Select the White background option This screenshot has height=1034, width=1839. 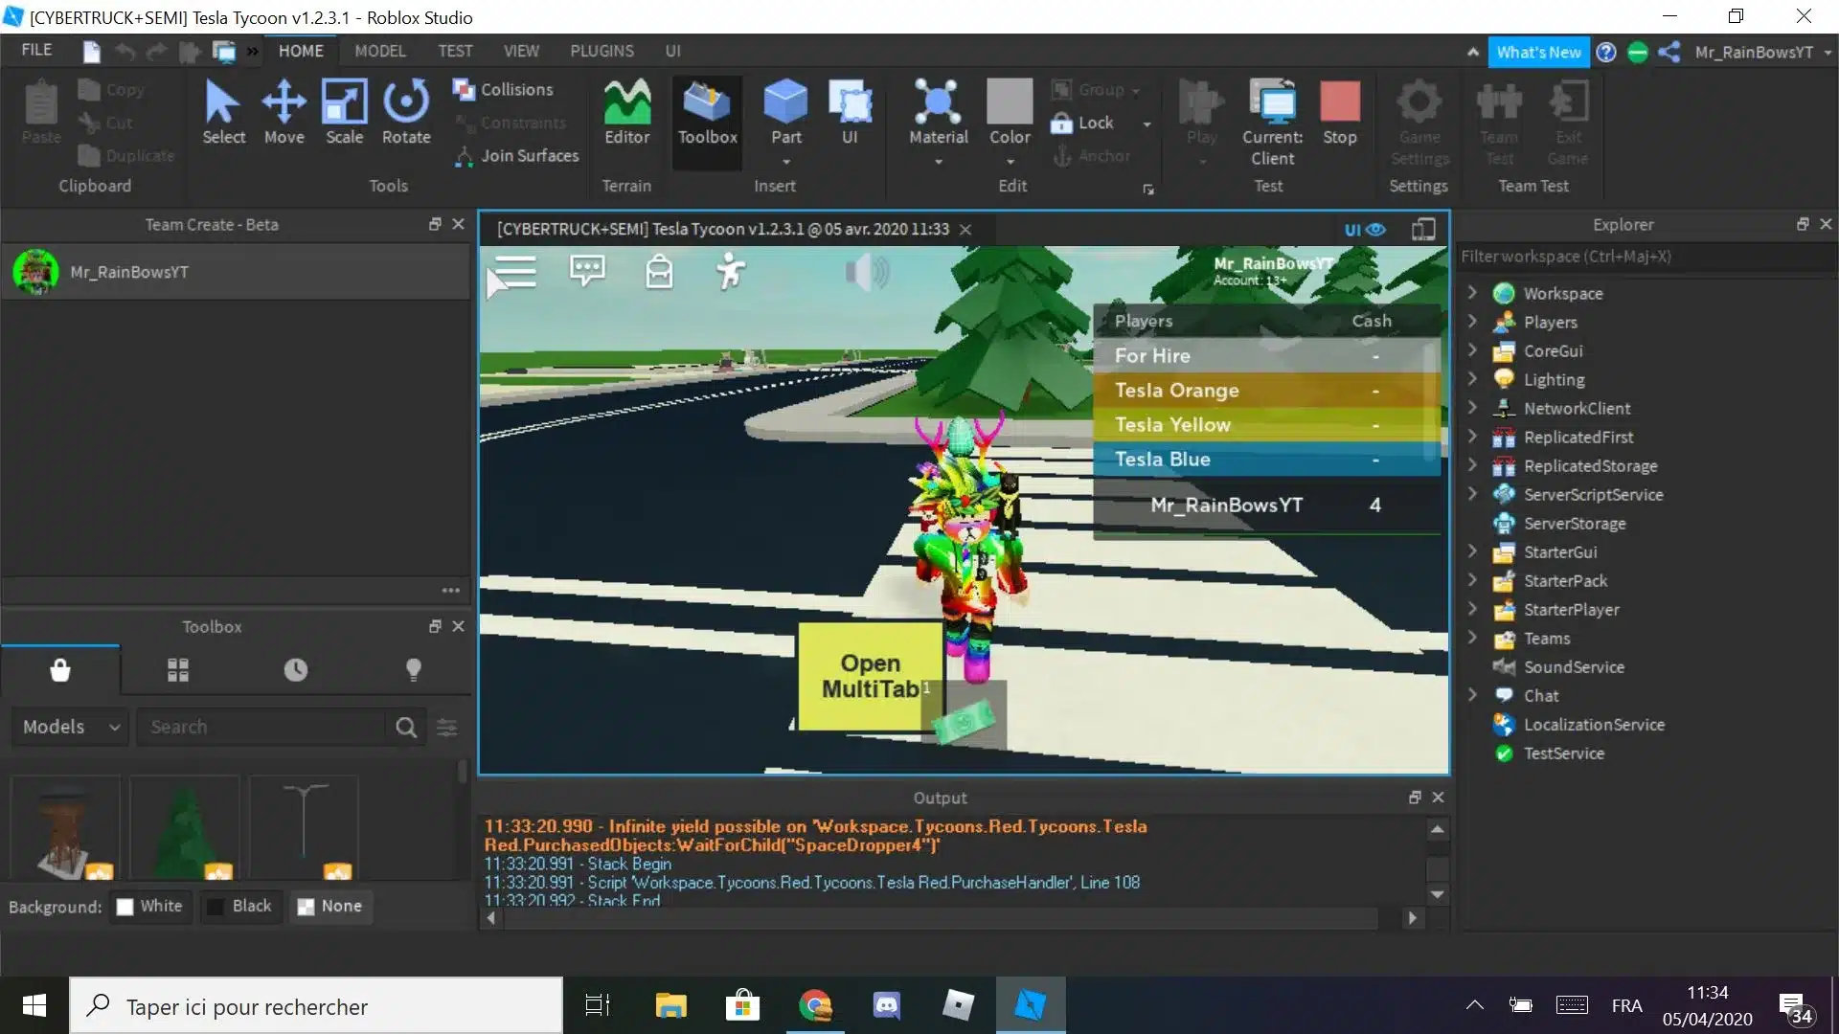(x=149, y=906)
